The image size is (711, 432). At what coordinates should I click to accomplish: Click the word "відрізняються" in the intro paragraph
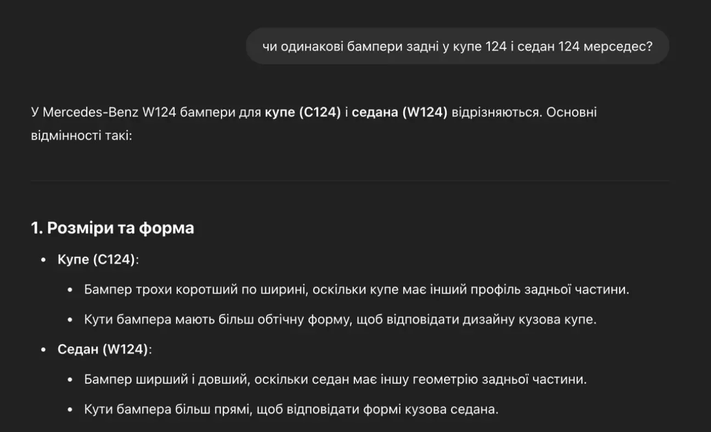(x=495, y=113)
